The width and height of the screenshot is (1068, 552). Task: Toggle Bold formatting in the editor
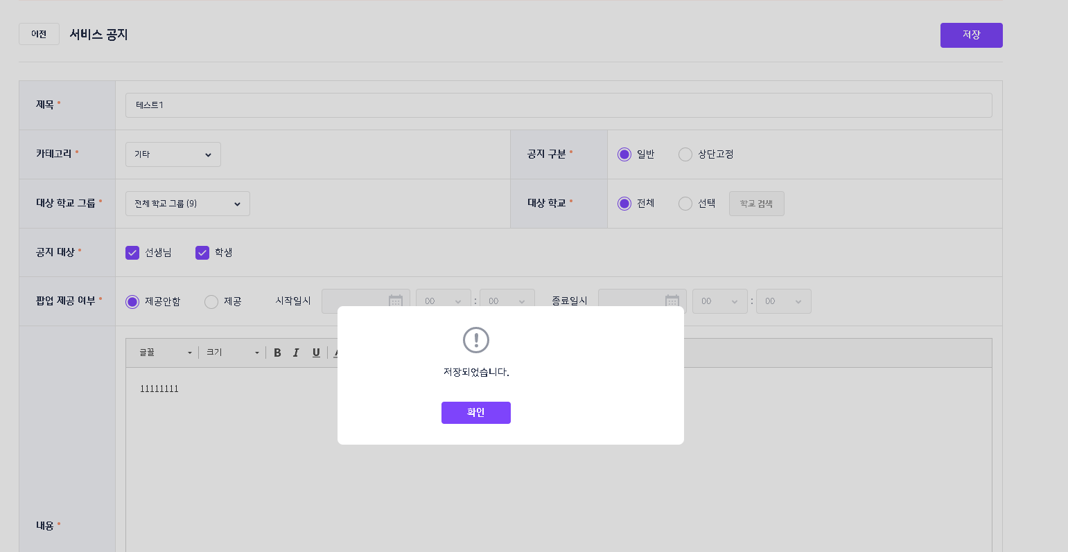tap(277, 353)
